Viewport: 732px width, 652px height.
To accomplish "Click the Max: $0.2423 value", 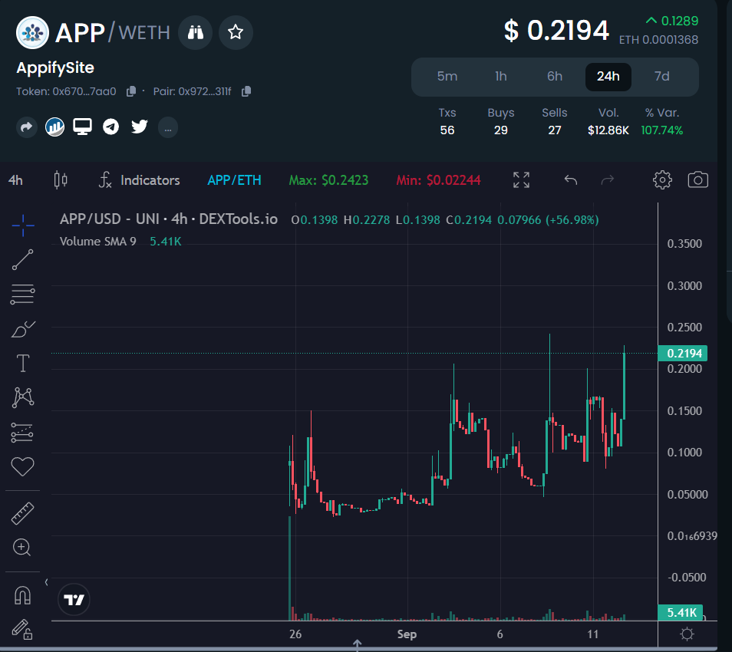I will (328, 180).
